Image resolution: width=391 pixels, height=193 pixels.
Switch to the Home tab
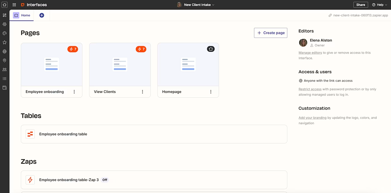point(22,15)
